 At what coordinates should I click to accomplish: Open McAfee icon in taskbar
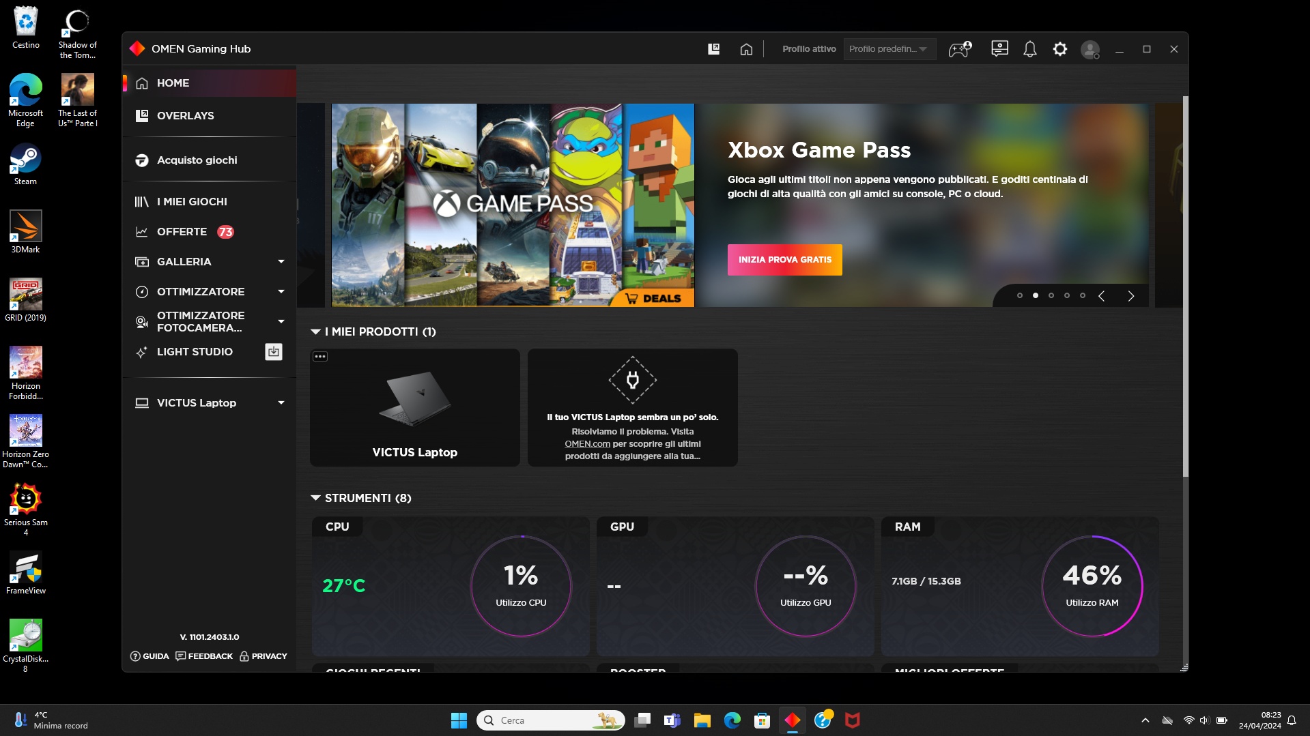tap(853, 720)
